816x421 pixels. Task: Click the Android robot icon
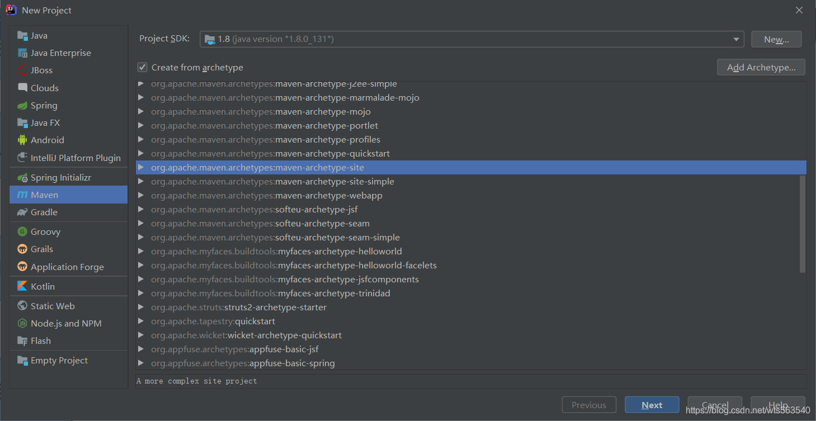[22, 140]
